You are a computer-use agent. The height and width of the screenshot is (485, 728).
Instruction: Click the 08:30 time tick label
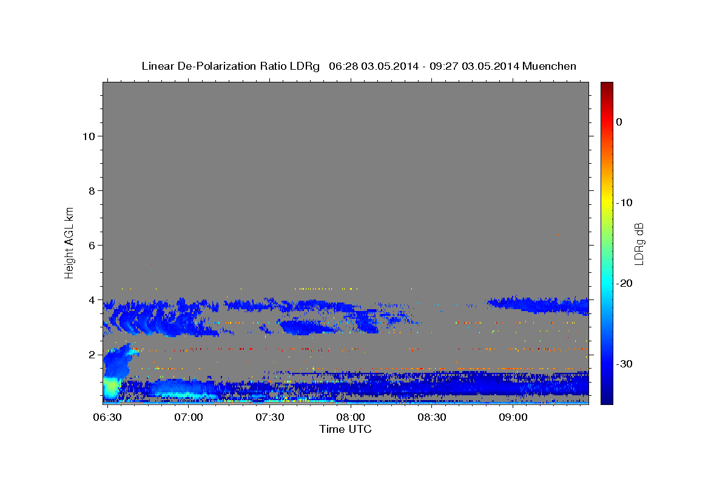coord(431,418)
